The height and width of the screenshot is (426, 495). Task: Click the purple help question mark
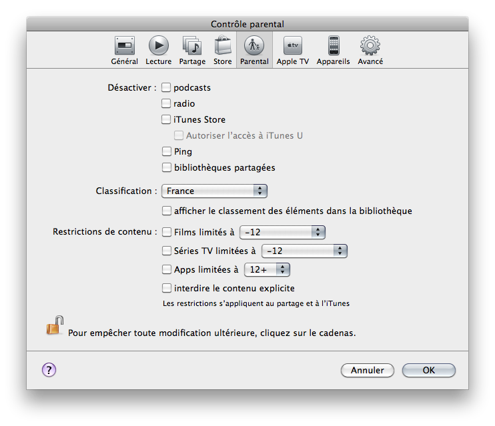49,370
